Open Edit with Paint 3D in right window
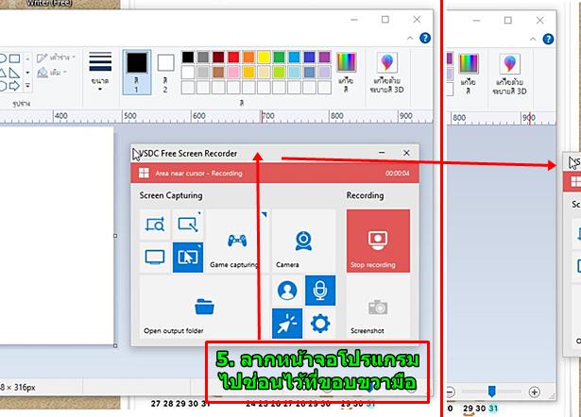 pyautogui.click(x=509, y=74)
